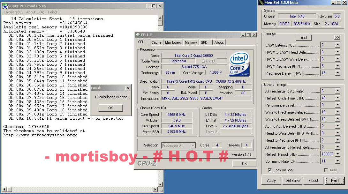The height and width of the screenshot is (194, 348).
Task: Open the Calculate(C) menu in Super PI
Action: tap(13, 12)
